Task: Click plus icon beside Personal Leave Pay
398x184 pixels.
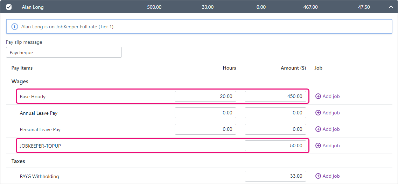Action: [318, 129]
